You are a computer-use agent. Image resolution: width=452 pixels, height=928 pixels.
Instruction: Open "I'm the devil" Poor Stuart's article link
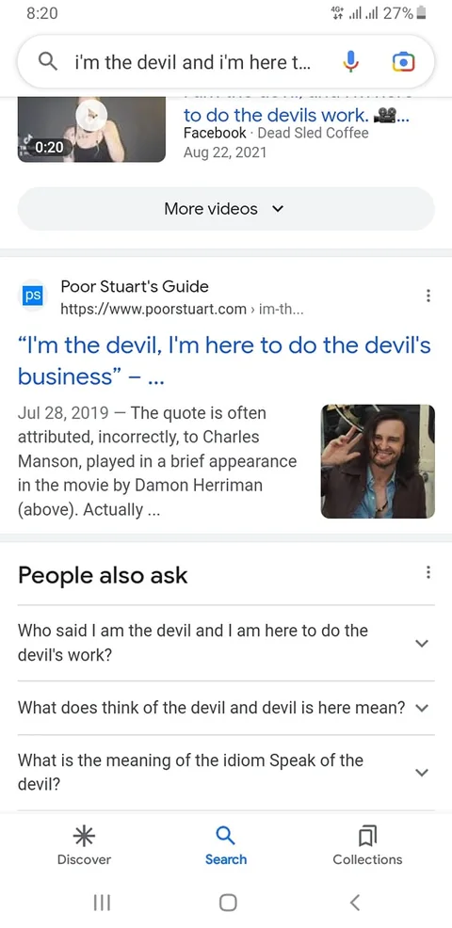pyautogui.click(x=224, y=360)
